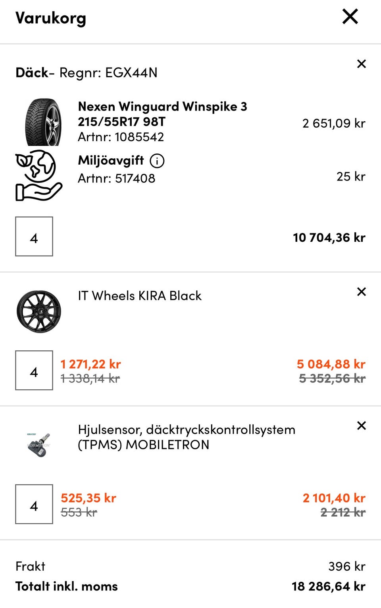Edit tire quantity box
The width and height of the screenshot is (381, 608).
point(34,237)
